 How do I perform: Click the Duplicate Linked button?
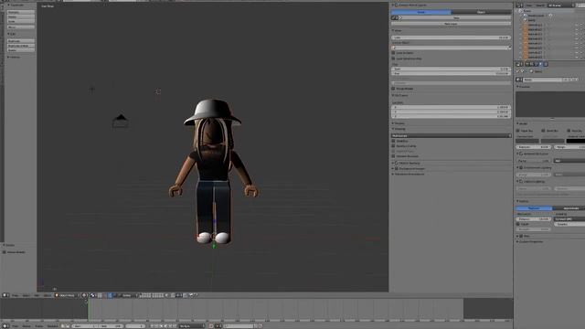(x=21, y=46)
